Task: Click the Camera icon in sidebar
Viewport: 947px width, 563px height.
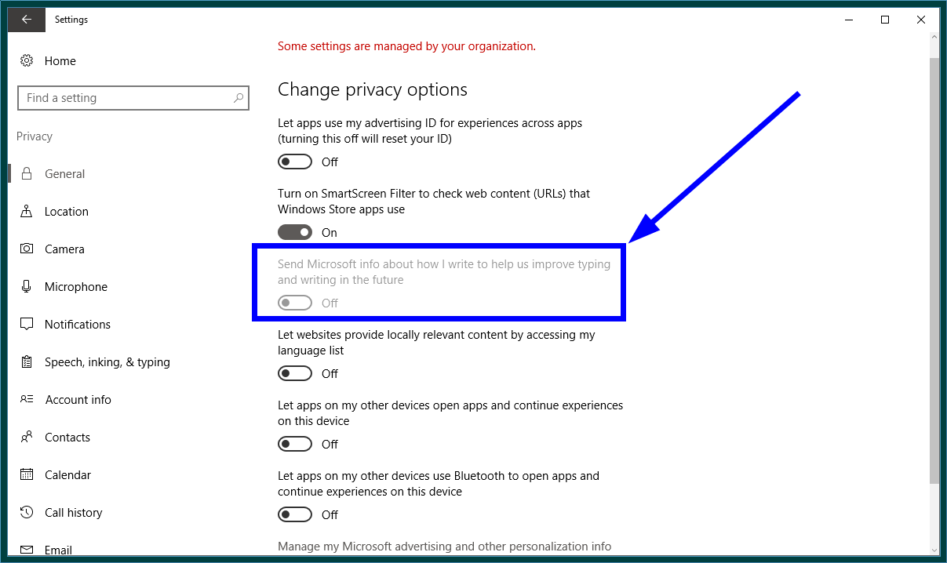Action: coord(27,249)
